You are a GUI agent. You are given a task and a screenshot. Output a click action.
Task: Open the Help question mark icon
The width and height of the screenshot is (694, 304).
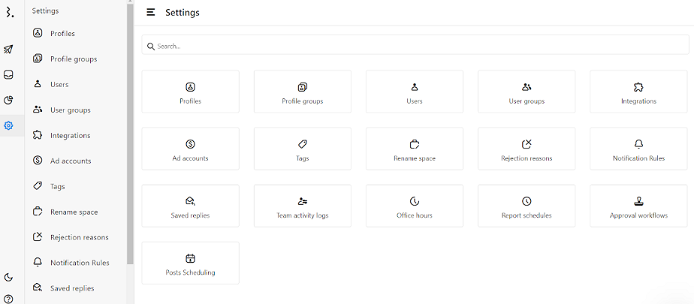point(8,299)
